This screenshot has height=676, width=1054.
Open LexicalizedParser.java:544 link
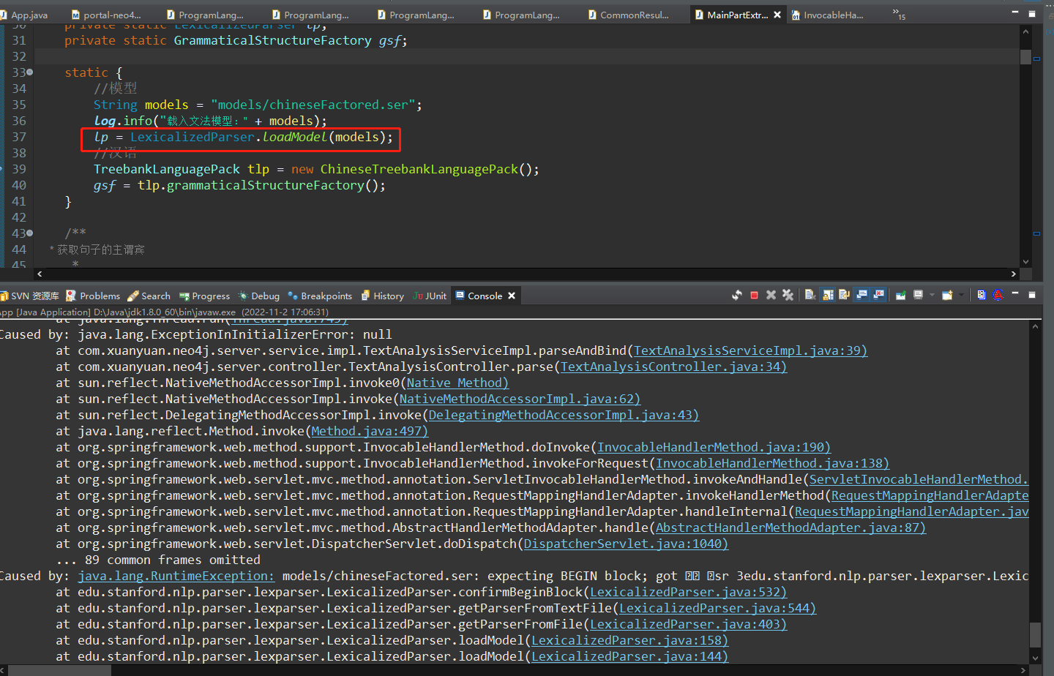pyautogui.click(x=717, y=608)
